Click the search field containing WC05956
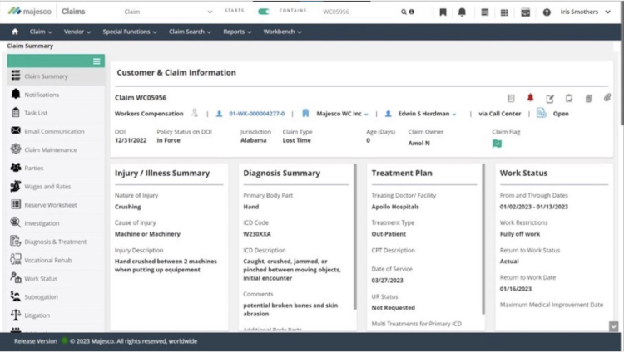The image size is (624, 352). pos(356,12)
